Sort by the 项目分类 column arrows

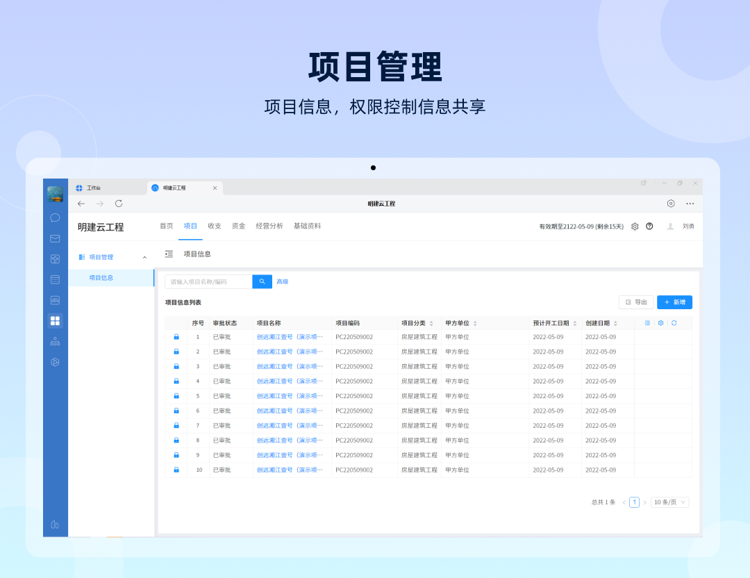(x=431, y=324)
